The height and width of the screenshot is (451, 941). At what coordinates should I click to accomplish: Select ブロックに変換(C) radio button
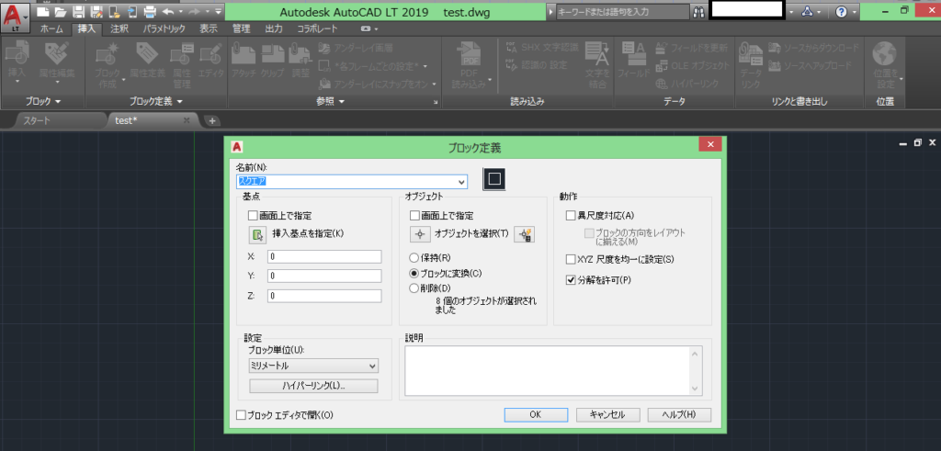click(414, 273)
